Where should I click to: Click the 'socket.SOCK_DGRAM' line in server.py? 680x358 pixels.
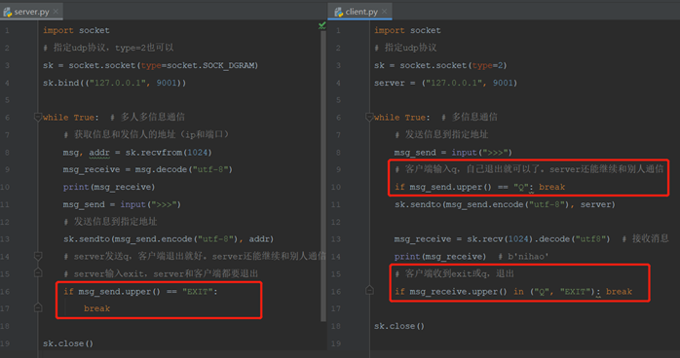(x=150, y=65)
